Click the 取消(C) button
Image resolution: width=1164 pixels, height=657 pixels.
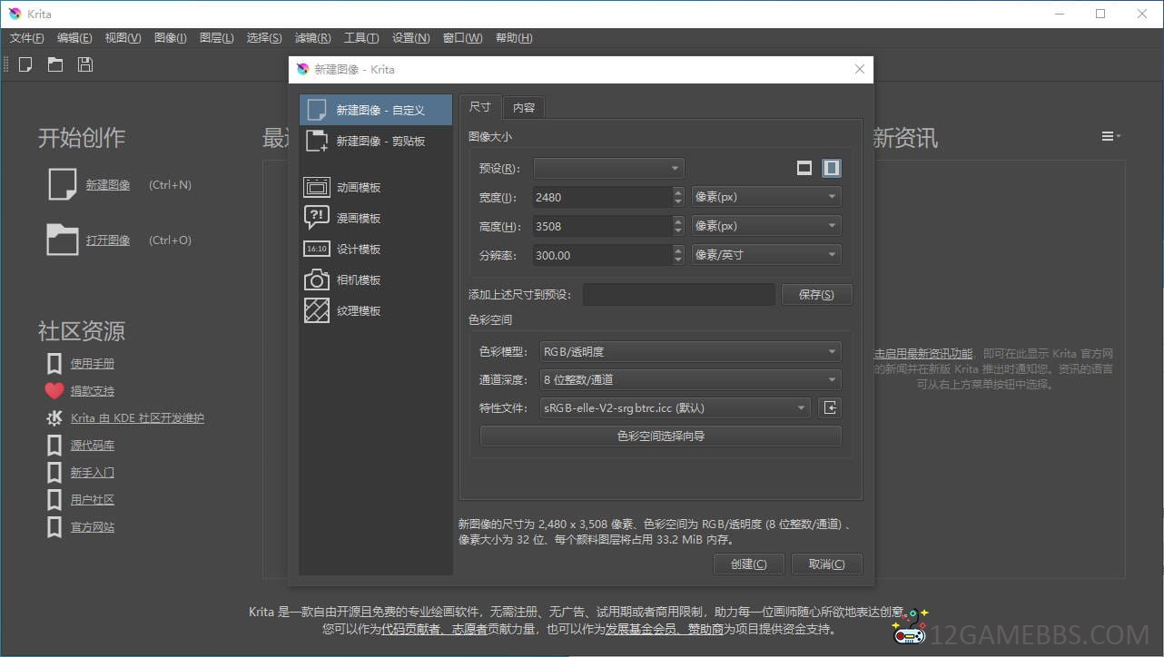(x=826, y=564)
